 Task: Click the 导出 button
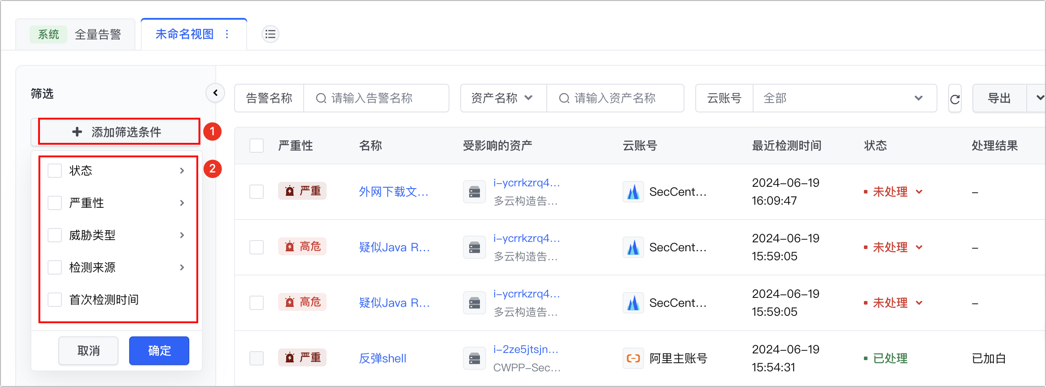[x=999, y=98]
